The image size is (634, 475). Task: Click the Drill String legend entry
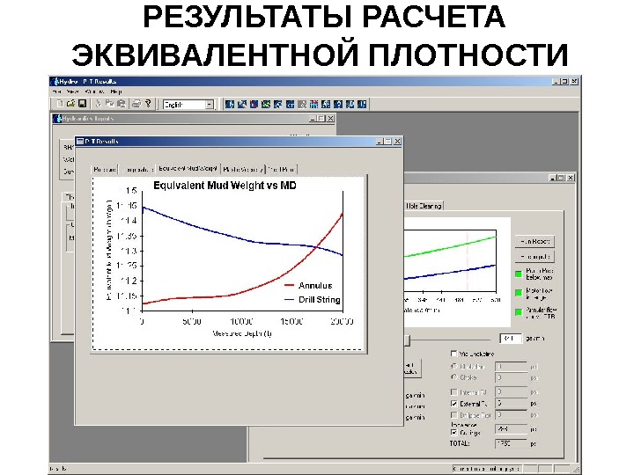(x=312, y=300)
